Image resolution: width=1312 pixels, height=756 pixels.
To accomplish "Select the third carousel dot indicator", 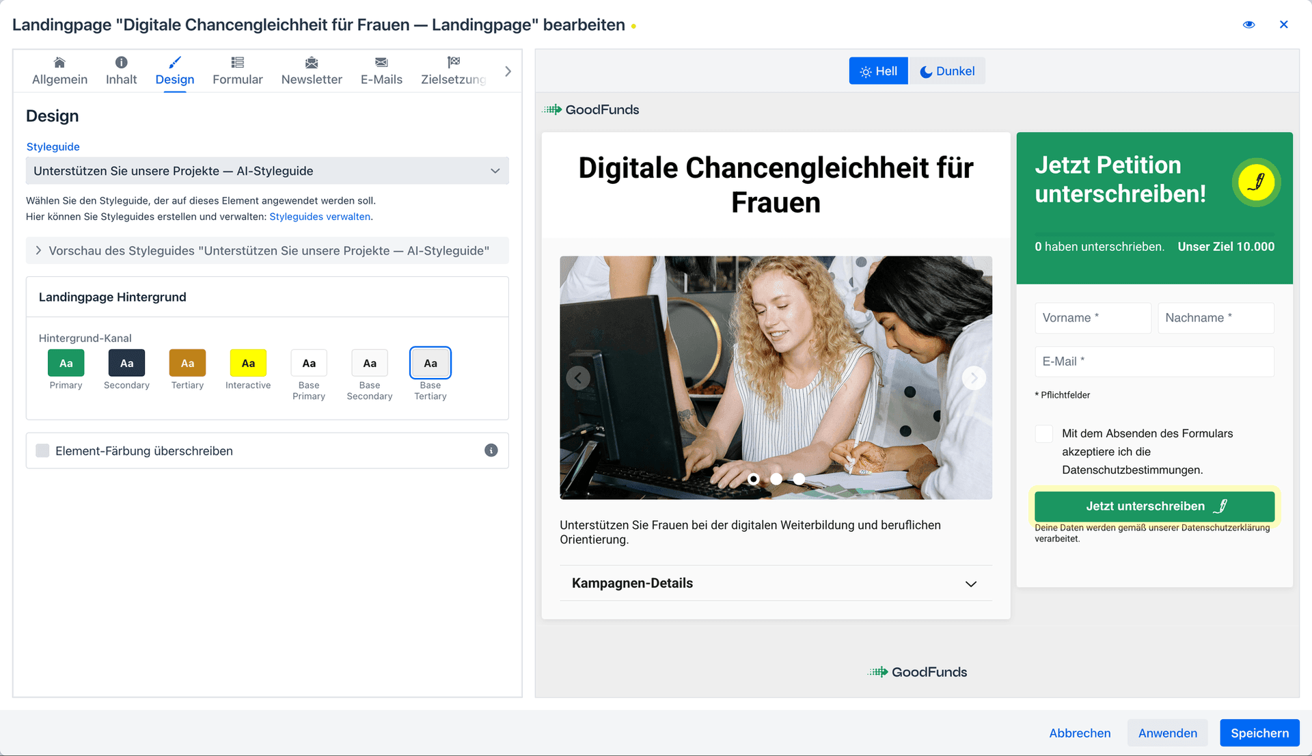I will click(x=799, y=479).
